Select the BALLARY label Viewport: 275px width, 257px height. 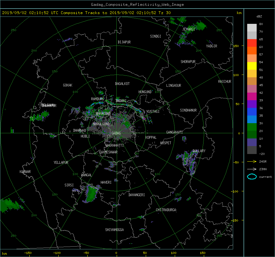pyautogui.click(x=199, y=151)
